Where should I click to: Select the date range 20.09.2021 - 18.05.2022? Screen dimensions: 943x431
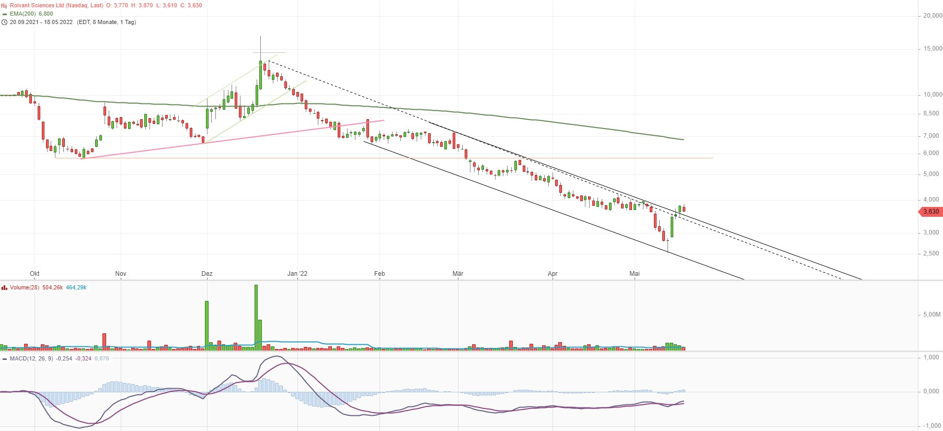click(41, 22)
